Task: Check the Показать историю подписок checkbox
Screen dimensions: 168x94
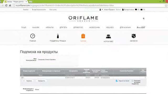Action: tap(133, 81)
